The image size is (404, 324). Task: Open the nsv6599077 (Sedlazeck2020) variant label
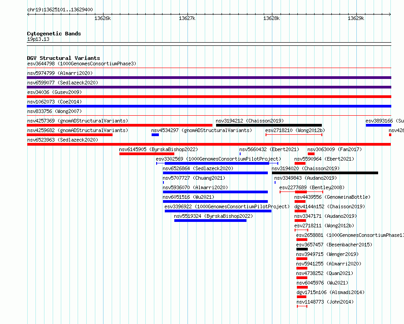[x=63, y=83]
